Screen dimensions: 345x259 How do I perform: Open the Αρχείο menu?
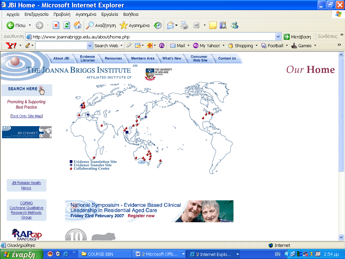(13, 15)
